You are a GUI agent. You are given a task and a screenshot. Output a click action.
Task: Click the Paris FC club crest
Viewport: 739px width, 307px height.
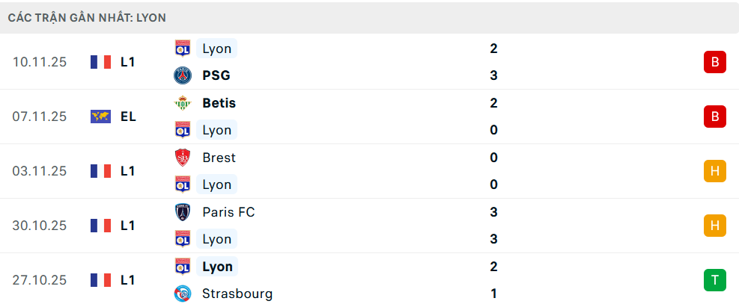tap(182, 212)
